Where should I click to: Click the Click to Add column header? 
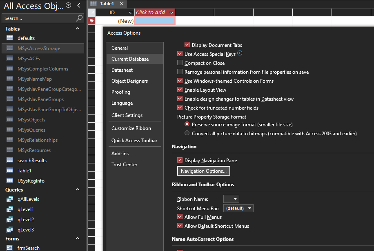point(151,13)
